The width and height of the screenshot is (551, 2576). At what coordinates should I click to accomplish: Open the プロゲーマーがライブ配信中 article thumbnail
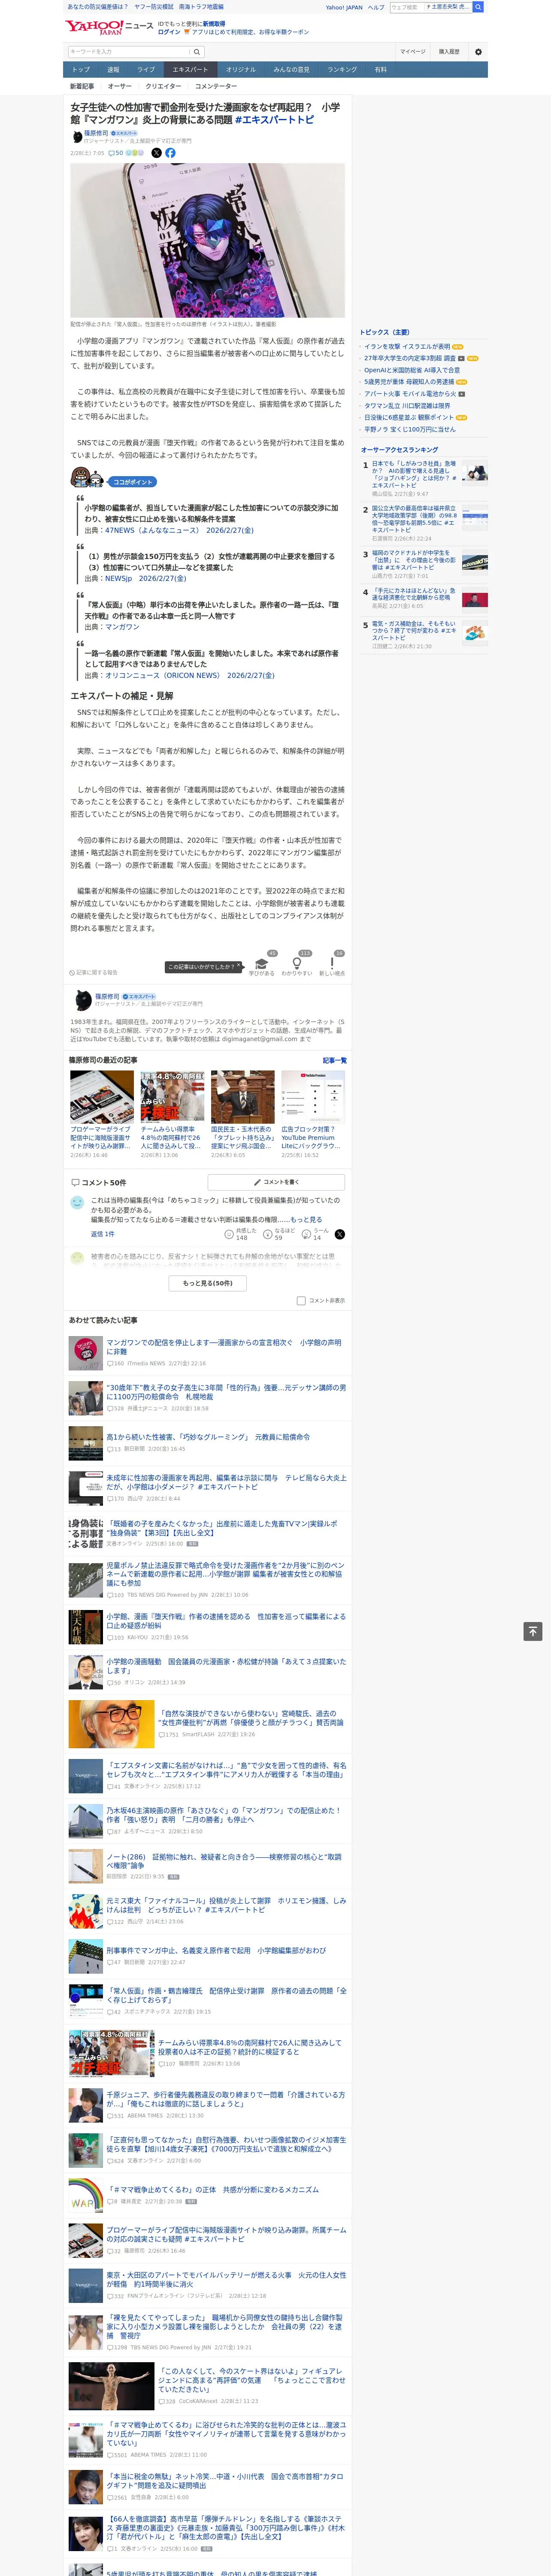point(102,1097)
